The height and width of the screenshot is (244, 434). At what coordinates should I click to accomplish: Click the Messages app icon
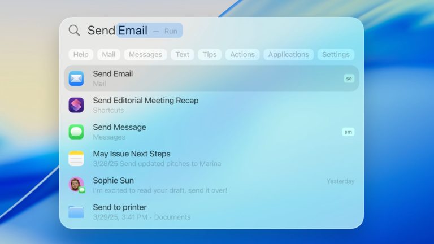(76, 132)
